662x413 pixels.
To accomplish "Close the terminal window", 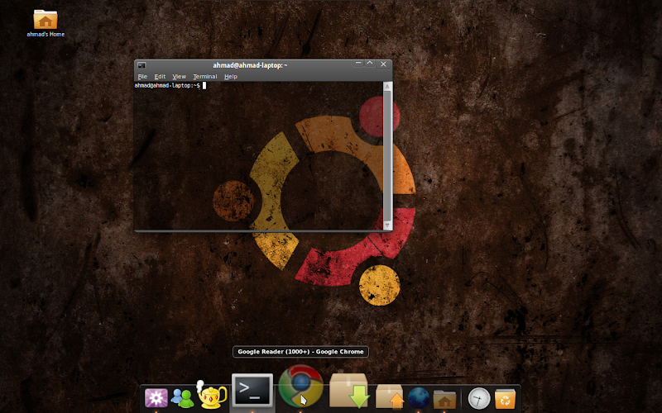I will click(x=383, y=64).
